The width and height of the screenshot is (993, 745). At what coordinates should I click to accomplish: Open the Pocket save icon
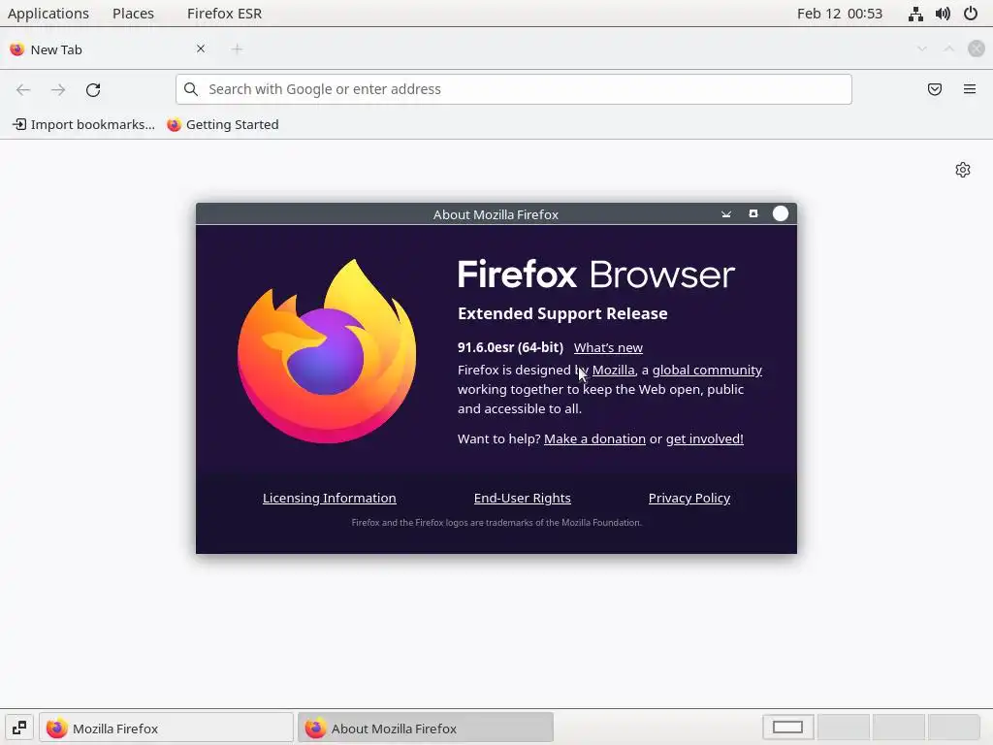(x=935, y=89)
